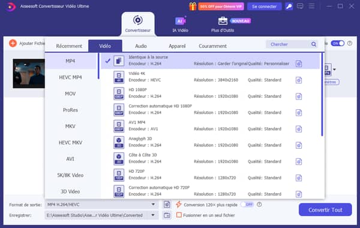The height and width of the screenshot is (228, 360).
Task: Choose the AV1 MP4 preset
Action: (x=210, y=126)
